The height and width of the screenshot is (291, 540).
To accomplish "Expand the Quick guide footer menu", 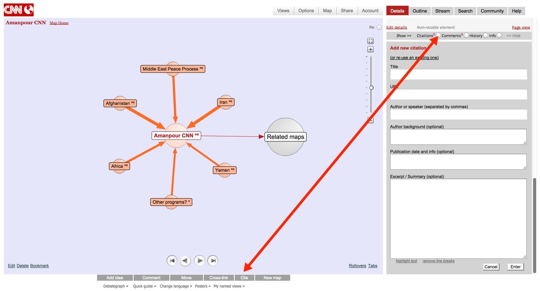I will pyautogui.click(x=145, y=286).
